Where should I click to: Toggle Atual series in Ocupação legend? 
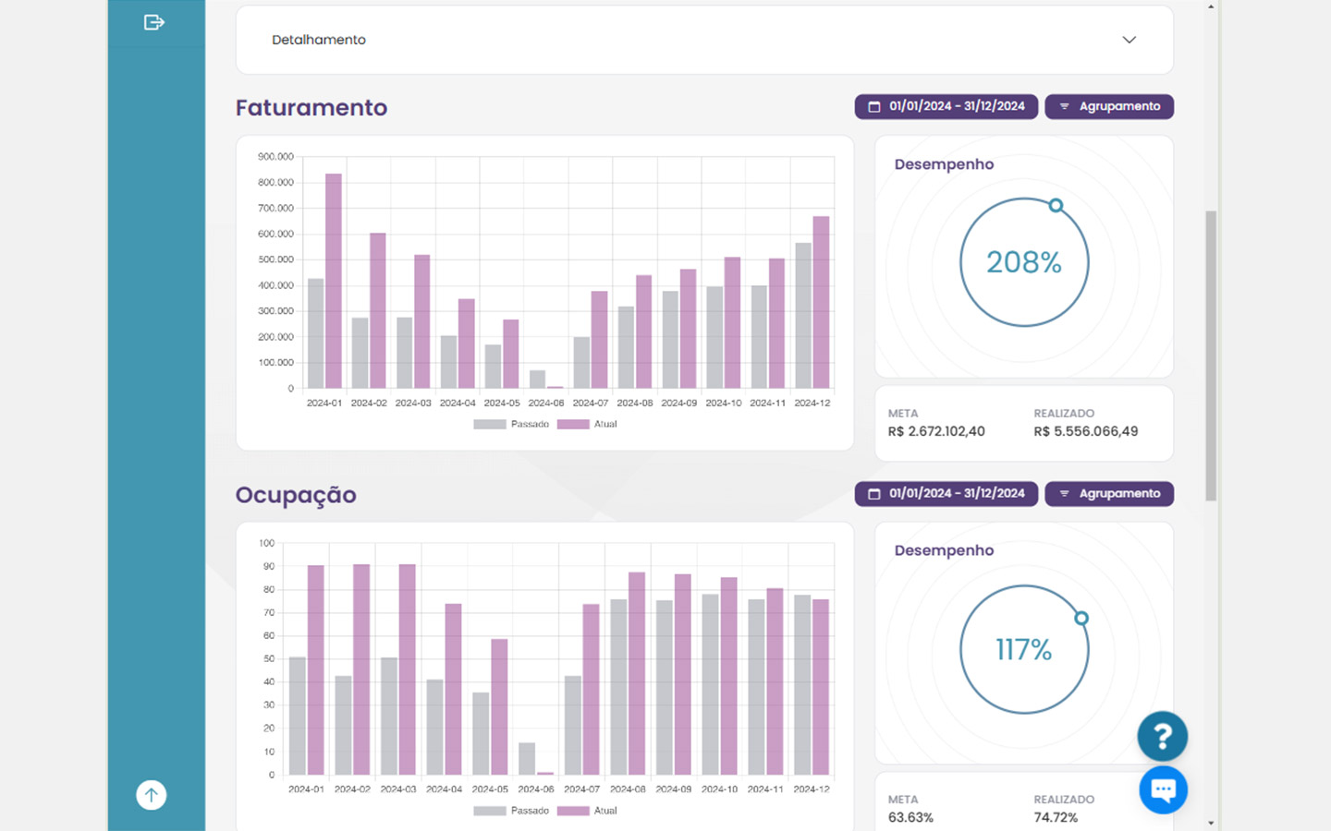coord(587,811)
